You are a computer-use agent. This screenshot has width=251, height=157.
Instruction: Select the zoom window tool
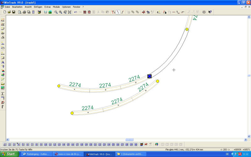coord(65,12)
